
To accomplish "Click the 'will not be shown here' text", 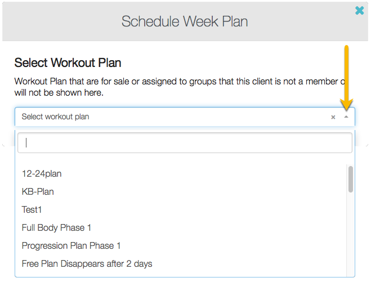I will [x=62, y=92].
